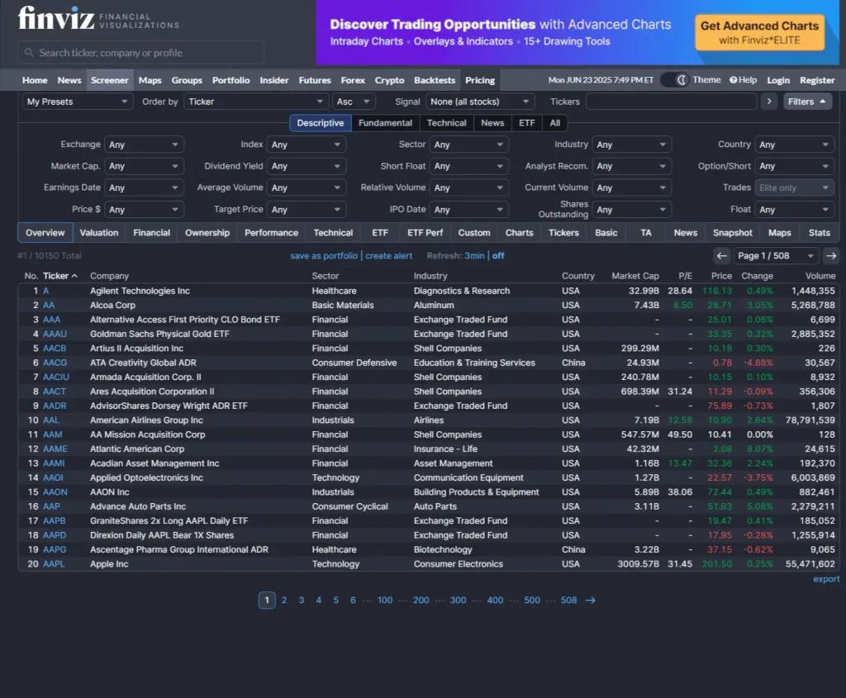
Task: Select the Stats view tab
Action: click(819, 232)
